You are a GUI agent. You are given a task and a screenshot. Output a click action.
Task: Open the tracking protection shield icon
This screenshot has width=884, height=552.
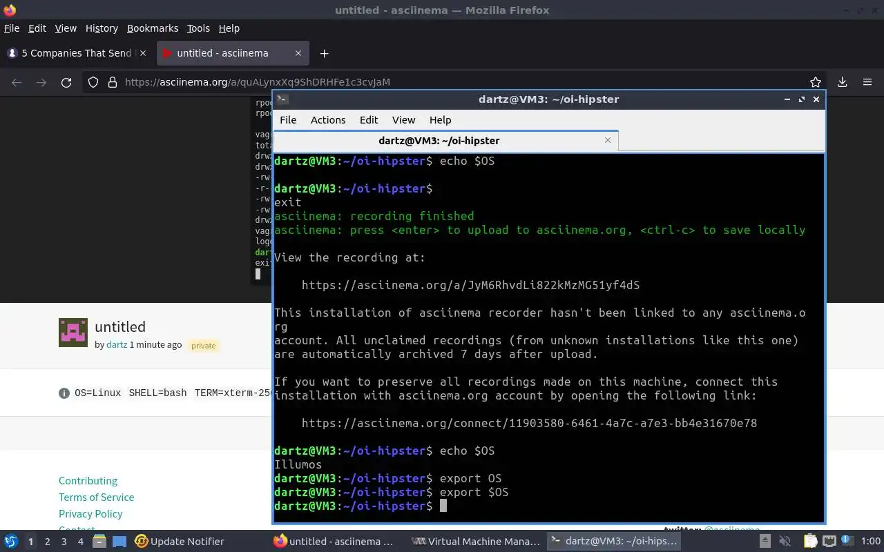[x=93, y=82]
